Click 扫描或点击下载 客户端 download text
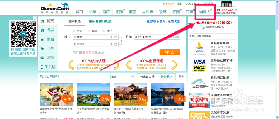Image resolution: width=279 pixels, height=119 pixels. coord(23,52)
